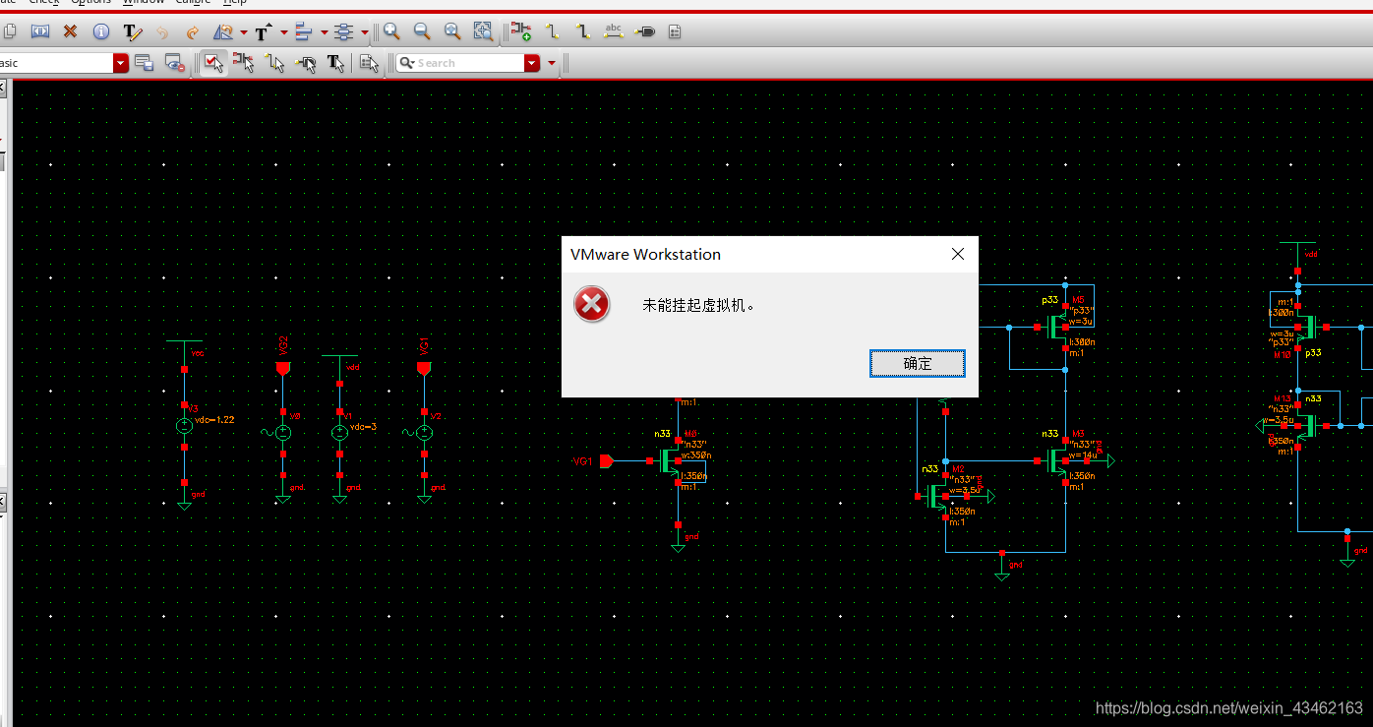The height and width of the screenshot is (727, 1373).
Task: Select the Stretch tool icon
Action: 40,31
